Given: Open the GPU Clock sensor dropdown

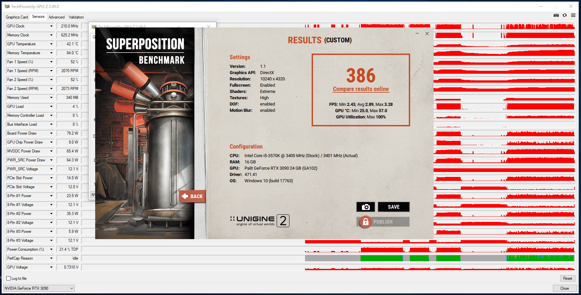Looking at the screenshot, I should [51, 26].
